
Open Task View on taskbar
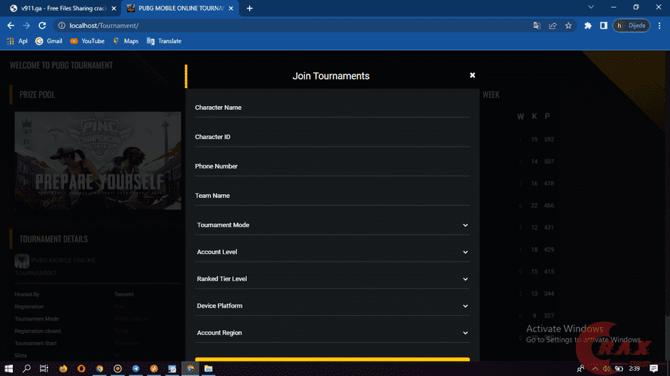coord(44,368)
